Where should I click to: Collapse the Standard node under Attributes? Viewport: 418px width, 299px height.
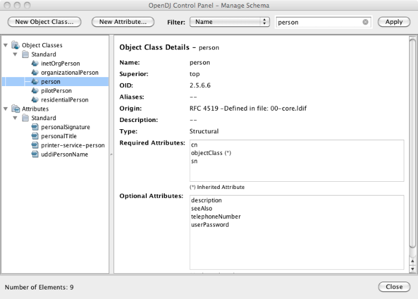click(15, 118)
